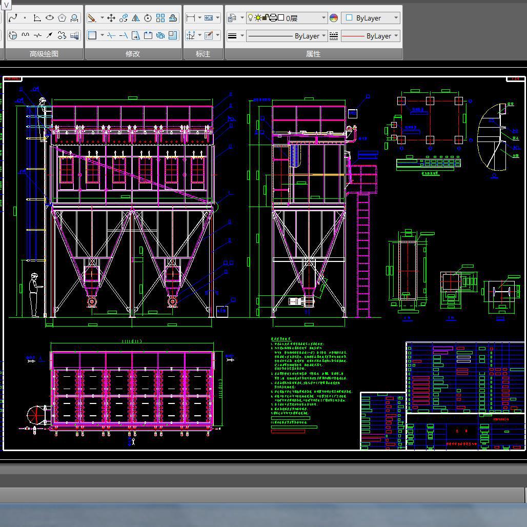Screen dimensions: 527x527
Task: Click the 3D shaft part icon
Action: click(74, 35)
